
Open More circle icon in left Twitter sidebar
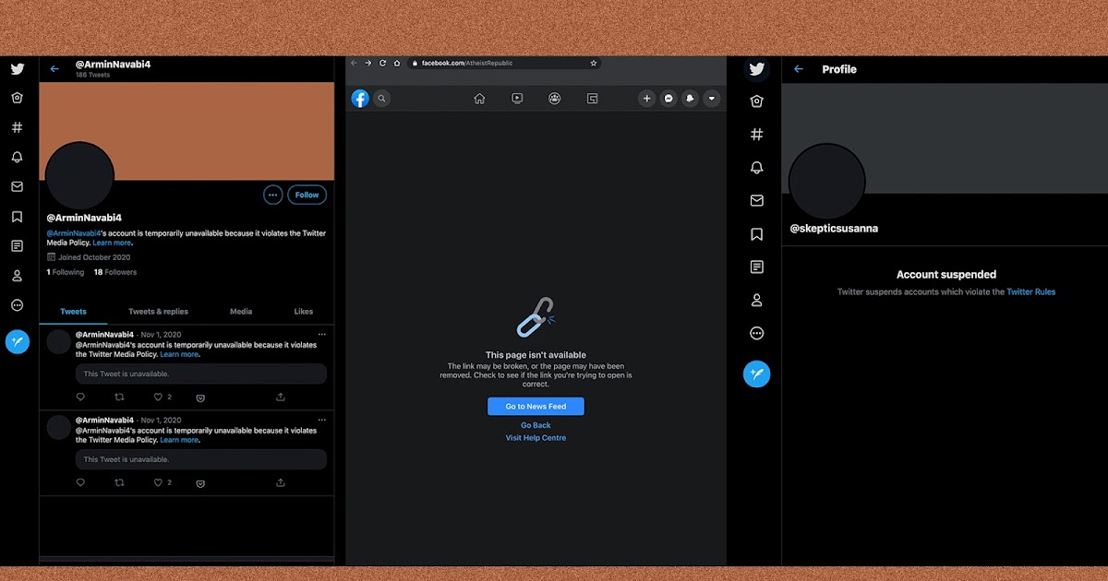tap(17, 305)
